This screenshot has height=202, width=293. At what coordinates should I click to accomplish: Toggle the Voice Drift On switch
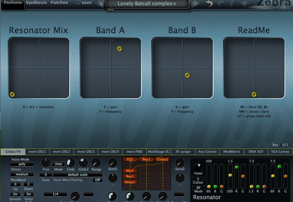[x=29, y=194]
